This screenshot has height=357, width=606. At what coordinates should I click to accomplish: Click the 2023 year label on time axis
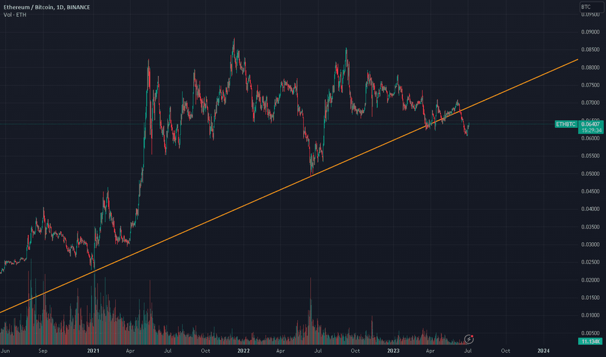point(393,351)
